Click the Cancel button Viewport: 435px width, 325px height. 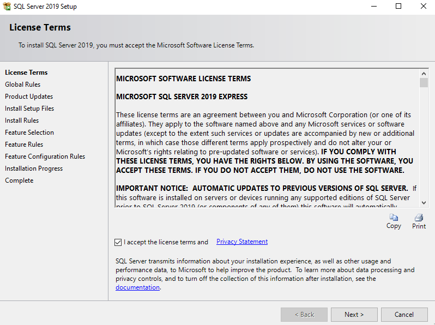(404, 315)
